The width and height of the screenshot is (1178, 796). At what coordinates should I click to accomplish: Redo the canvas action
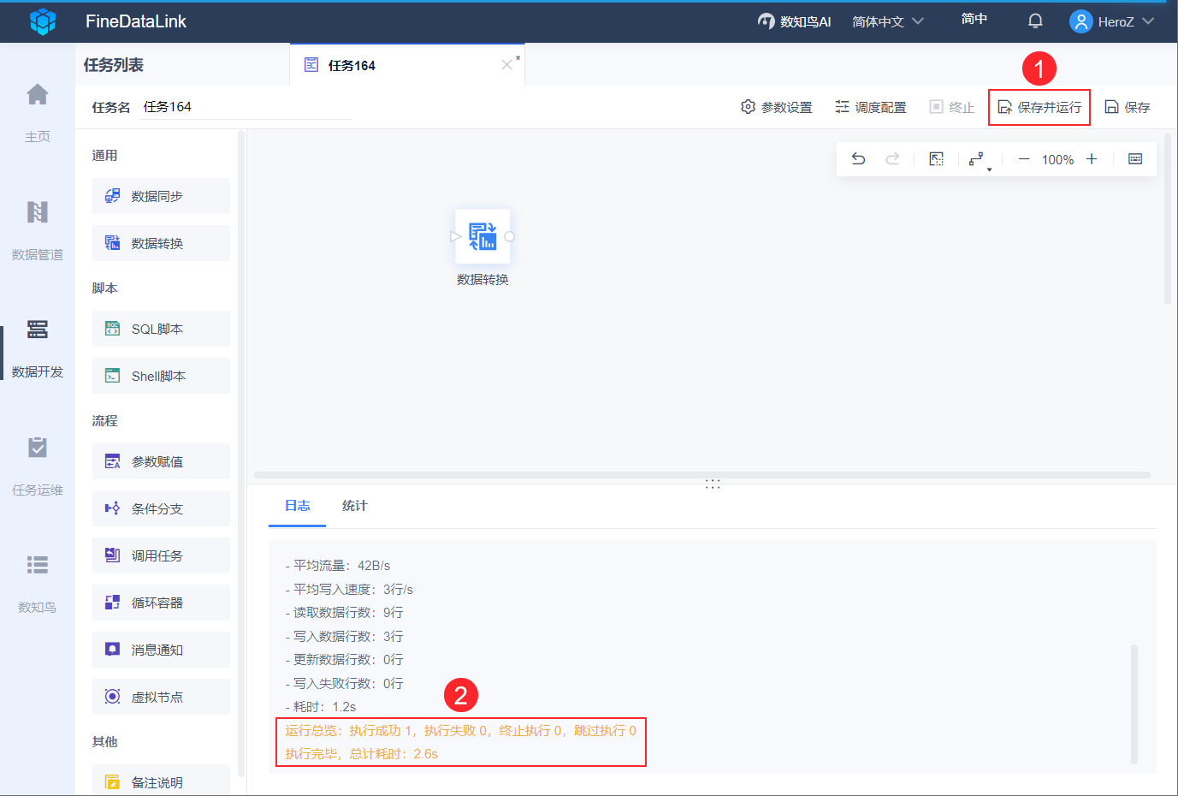tap(892, 159)
